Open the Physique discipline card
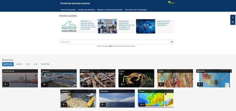 point(156,98)
